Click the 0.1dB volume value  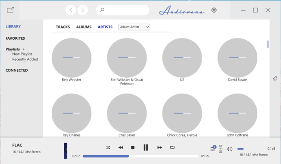(271, 149)
